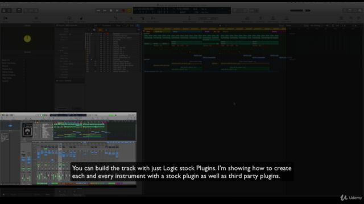Show Quick Help button in control bar
Viewport: 364px width, 204px height.
[14, 10]
